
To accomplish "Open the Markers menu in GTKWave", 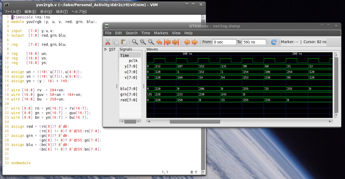I will [x=161, y=33].
